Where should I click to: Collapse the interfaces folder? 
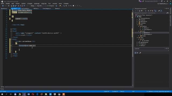click(139, 26)
